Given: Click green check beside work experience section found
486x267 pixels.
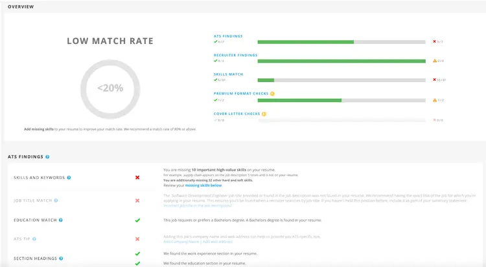Looking at the screenshot, I should [137, 253].
